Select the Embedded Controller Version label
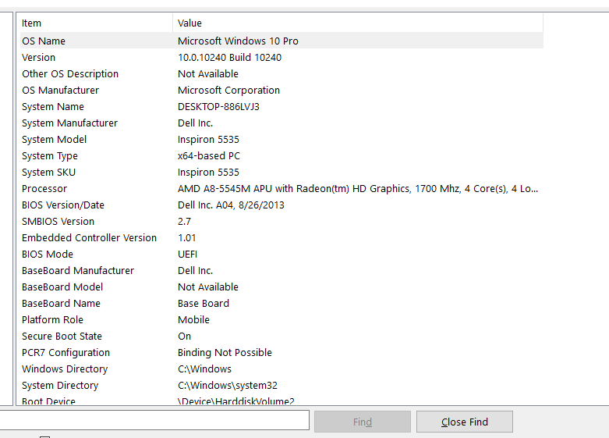609x438 pixels. 89,237
